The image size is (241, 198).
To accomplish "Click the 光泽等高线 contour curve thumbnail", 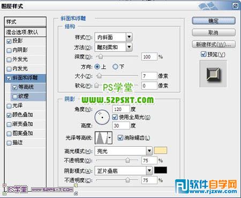I will [101, 138].
